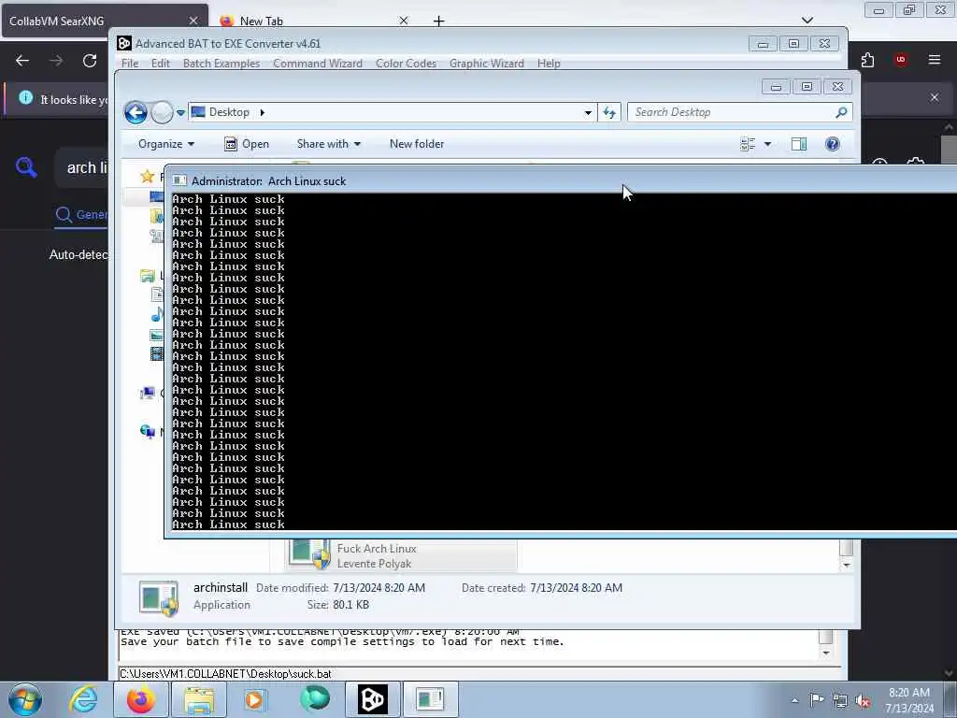Screen dimensions: 957x718
Task: Open Windows Explorer from the taskbar
Action: [x=199, y=699]
